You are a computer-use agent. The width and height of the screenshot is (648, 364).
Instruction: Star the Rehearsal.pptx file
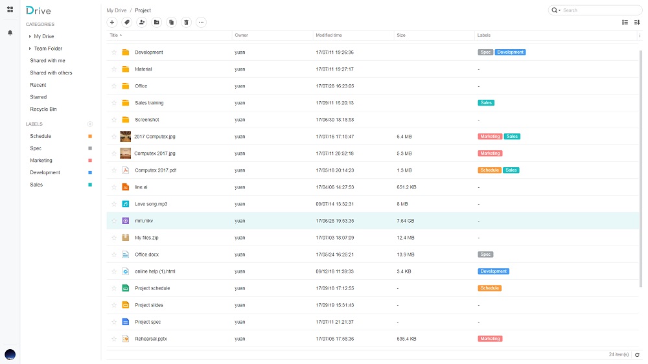pos(114,339)
